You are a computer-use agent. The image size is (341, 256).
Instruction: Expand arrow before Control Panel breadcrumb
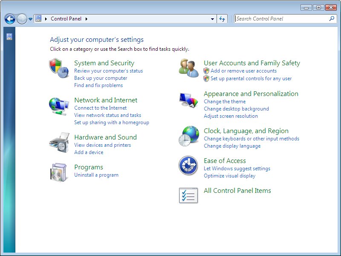[46, 19]
